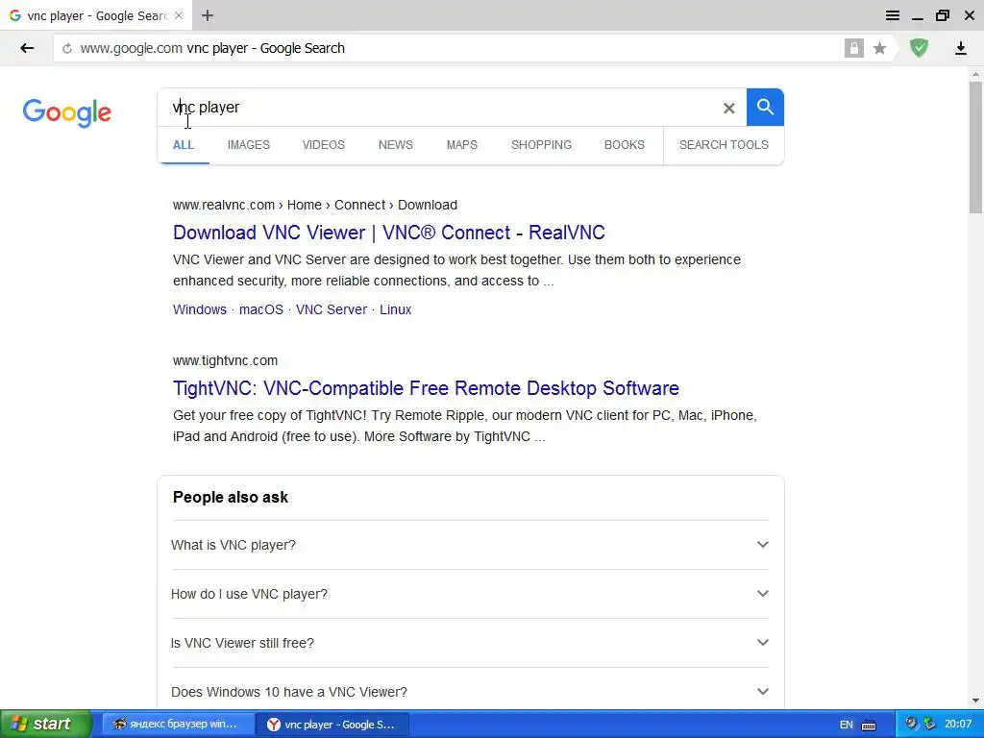Click the scrollbar up arrow
The image size is (984, 738).
pos(975,74)
